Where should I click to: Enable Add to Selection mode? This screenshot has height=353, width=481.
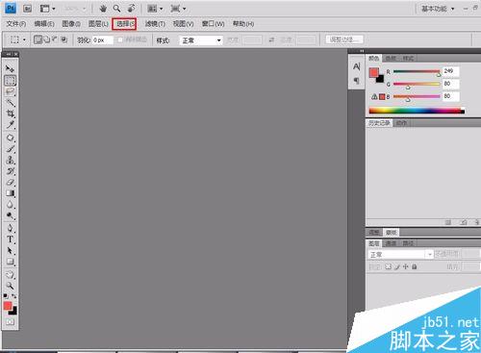pos(47,39)
